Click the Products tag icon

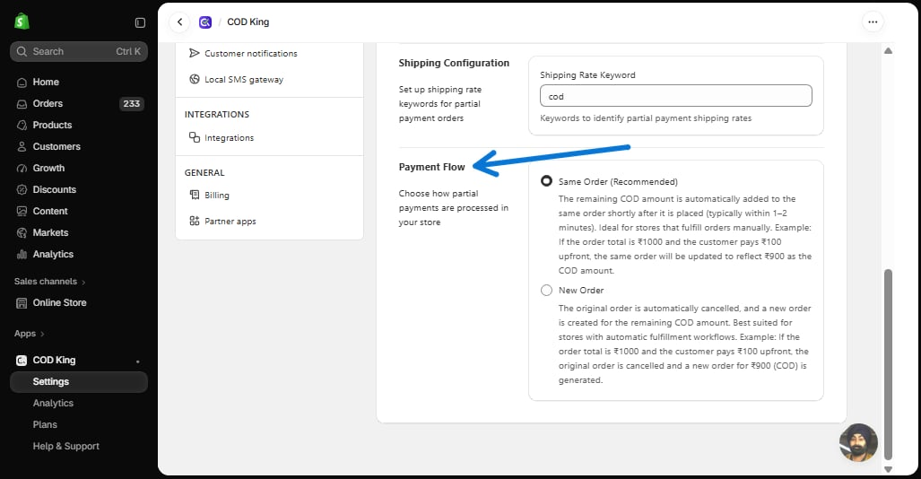tap(22, 126)
